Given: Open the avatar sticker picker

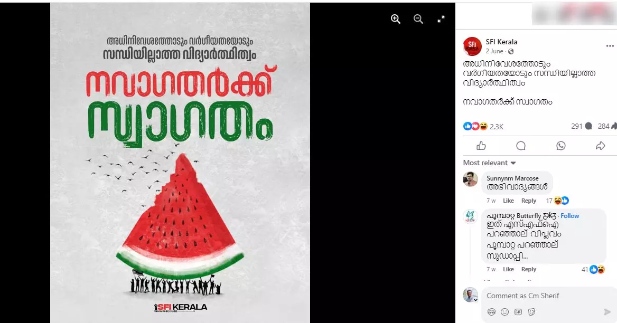Looking at the screenshot, I should tap(491, 312).
